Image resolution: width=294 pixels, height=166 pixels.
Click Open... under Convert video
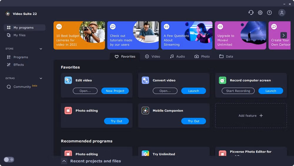[165, 91]
